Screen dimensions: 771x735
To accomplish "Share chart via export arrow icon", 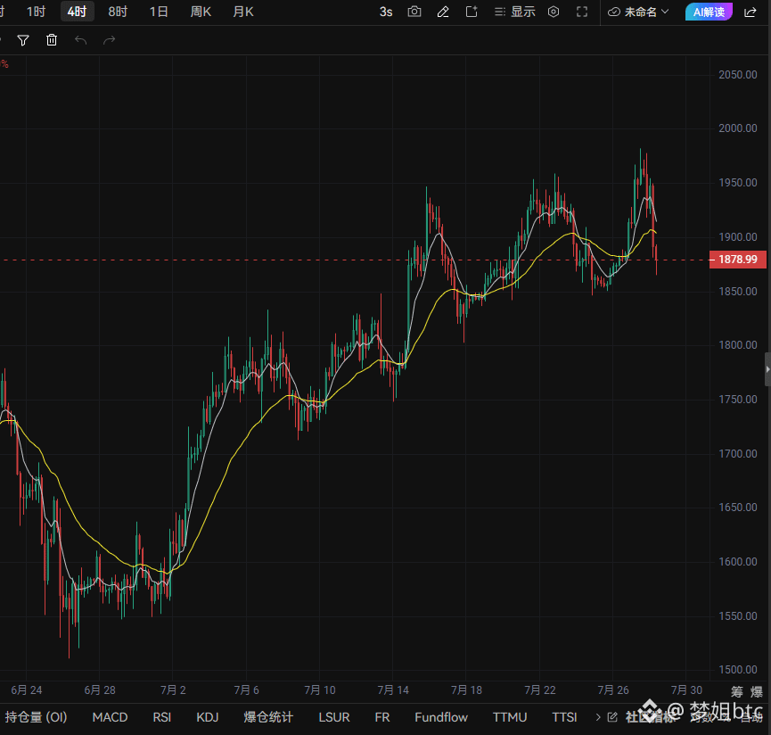I will tap(750, 12).
